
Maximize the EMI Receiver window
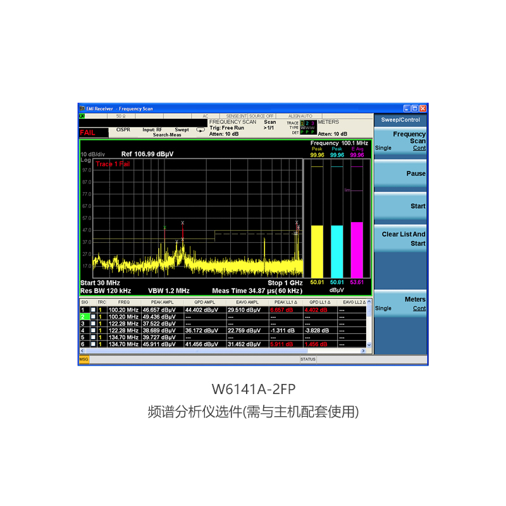415,108
